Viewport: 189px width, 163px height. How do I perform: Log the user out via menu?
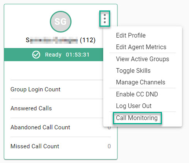134,106
